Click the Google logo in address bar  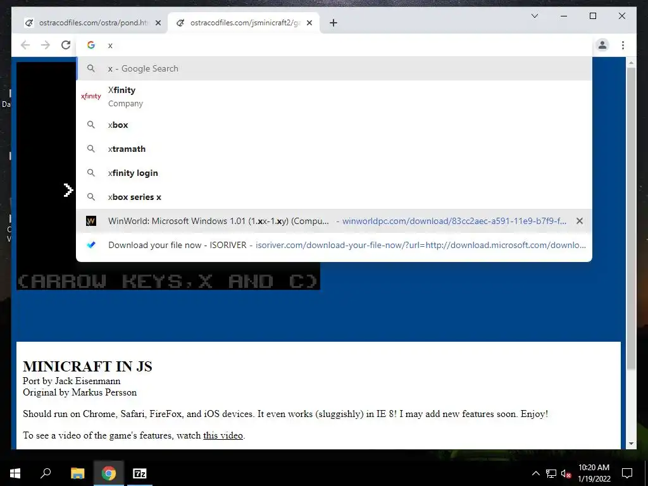coord(91,45)
